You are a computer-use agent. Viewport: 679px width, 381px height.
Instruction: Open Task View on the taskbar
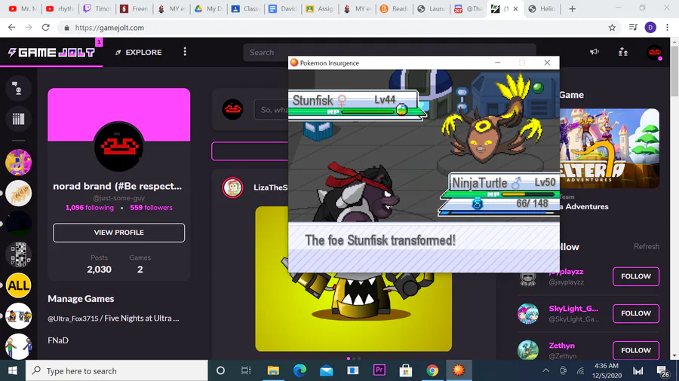[x=246, y=370]
